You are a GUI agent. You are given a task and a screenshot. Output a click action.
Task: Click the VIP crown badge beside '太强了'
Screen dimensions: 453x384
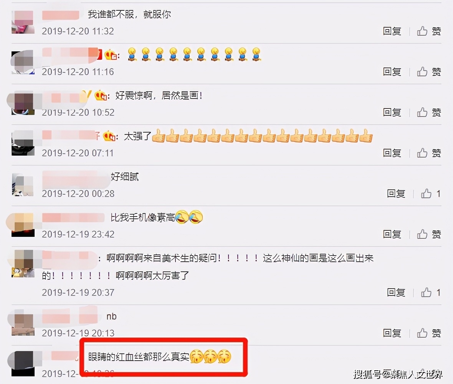(110, 136)
